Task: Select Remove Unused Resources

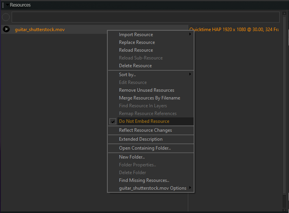Action: tap(151, 90)
